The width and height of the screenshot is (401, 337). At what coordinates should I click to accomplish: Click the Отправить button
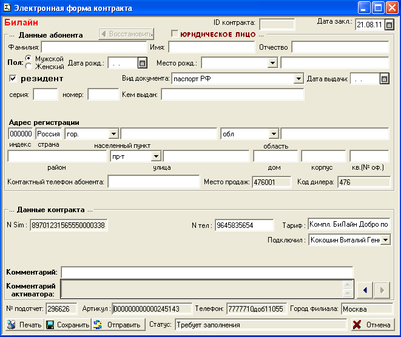tap(118, 325)
